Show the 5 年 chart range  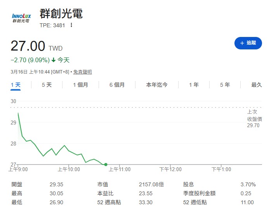tap(225, 85)
